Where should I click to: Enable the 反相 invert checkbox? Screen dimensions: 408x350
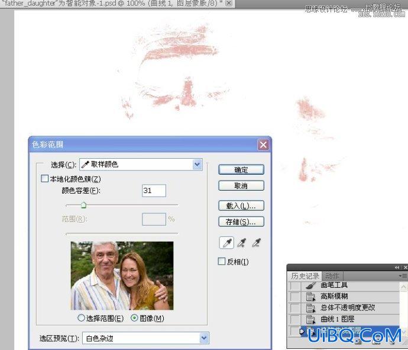point(221,261)
